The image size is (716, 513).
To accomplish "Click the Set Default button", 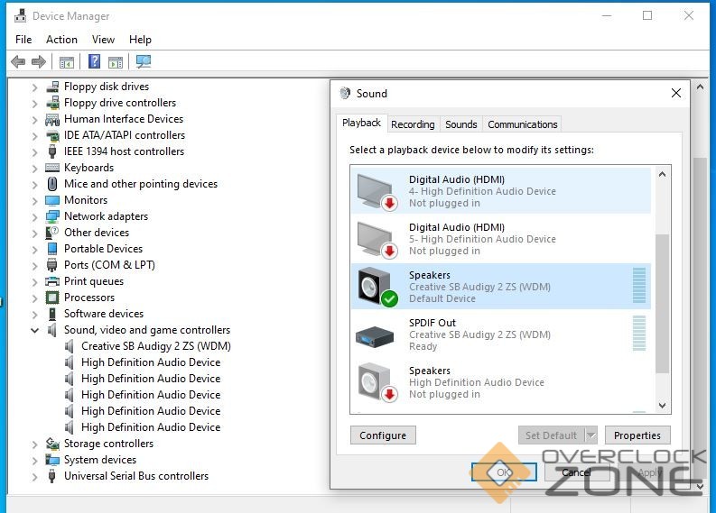I will pos(552,435).
